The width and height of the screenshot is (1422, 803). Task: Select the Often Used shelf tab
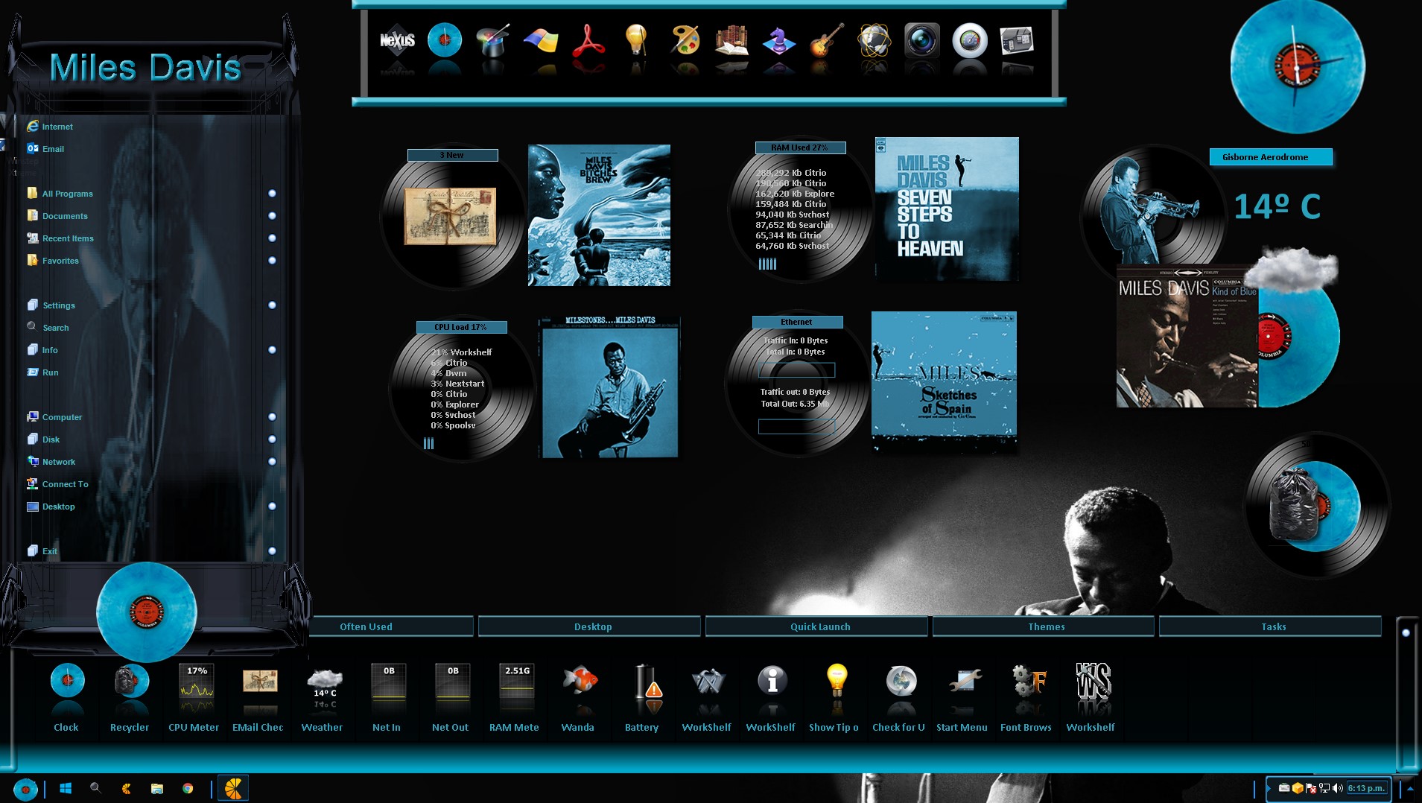pos(366,626)
